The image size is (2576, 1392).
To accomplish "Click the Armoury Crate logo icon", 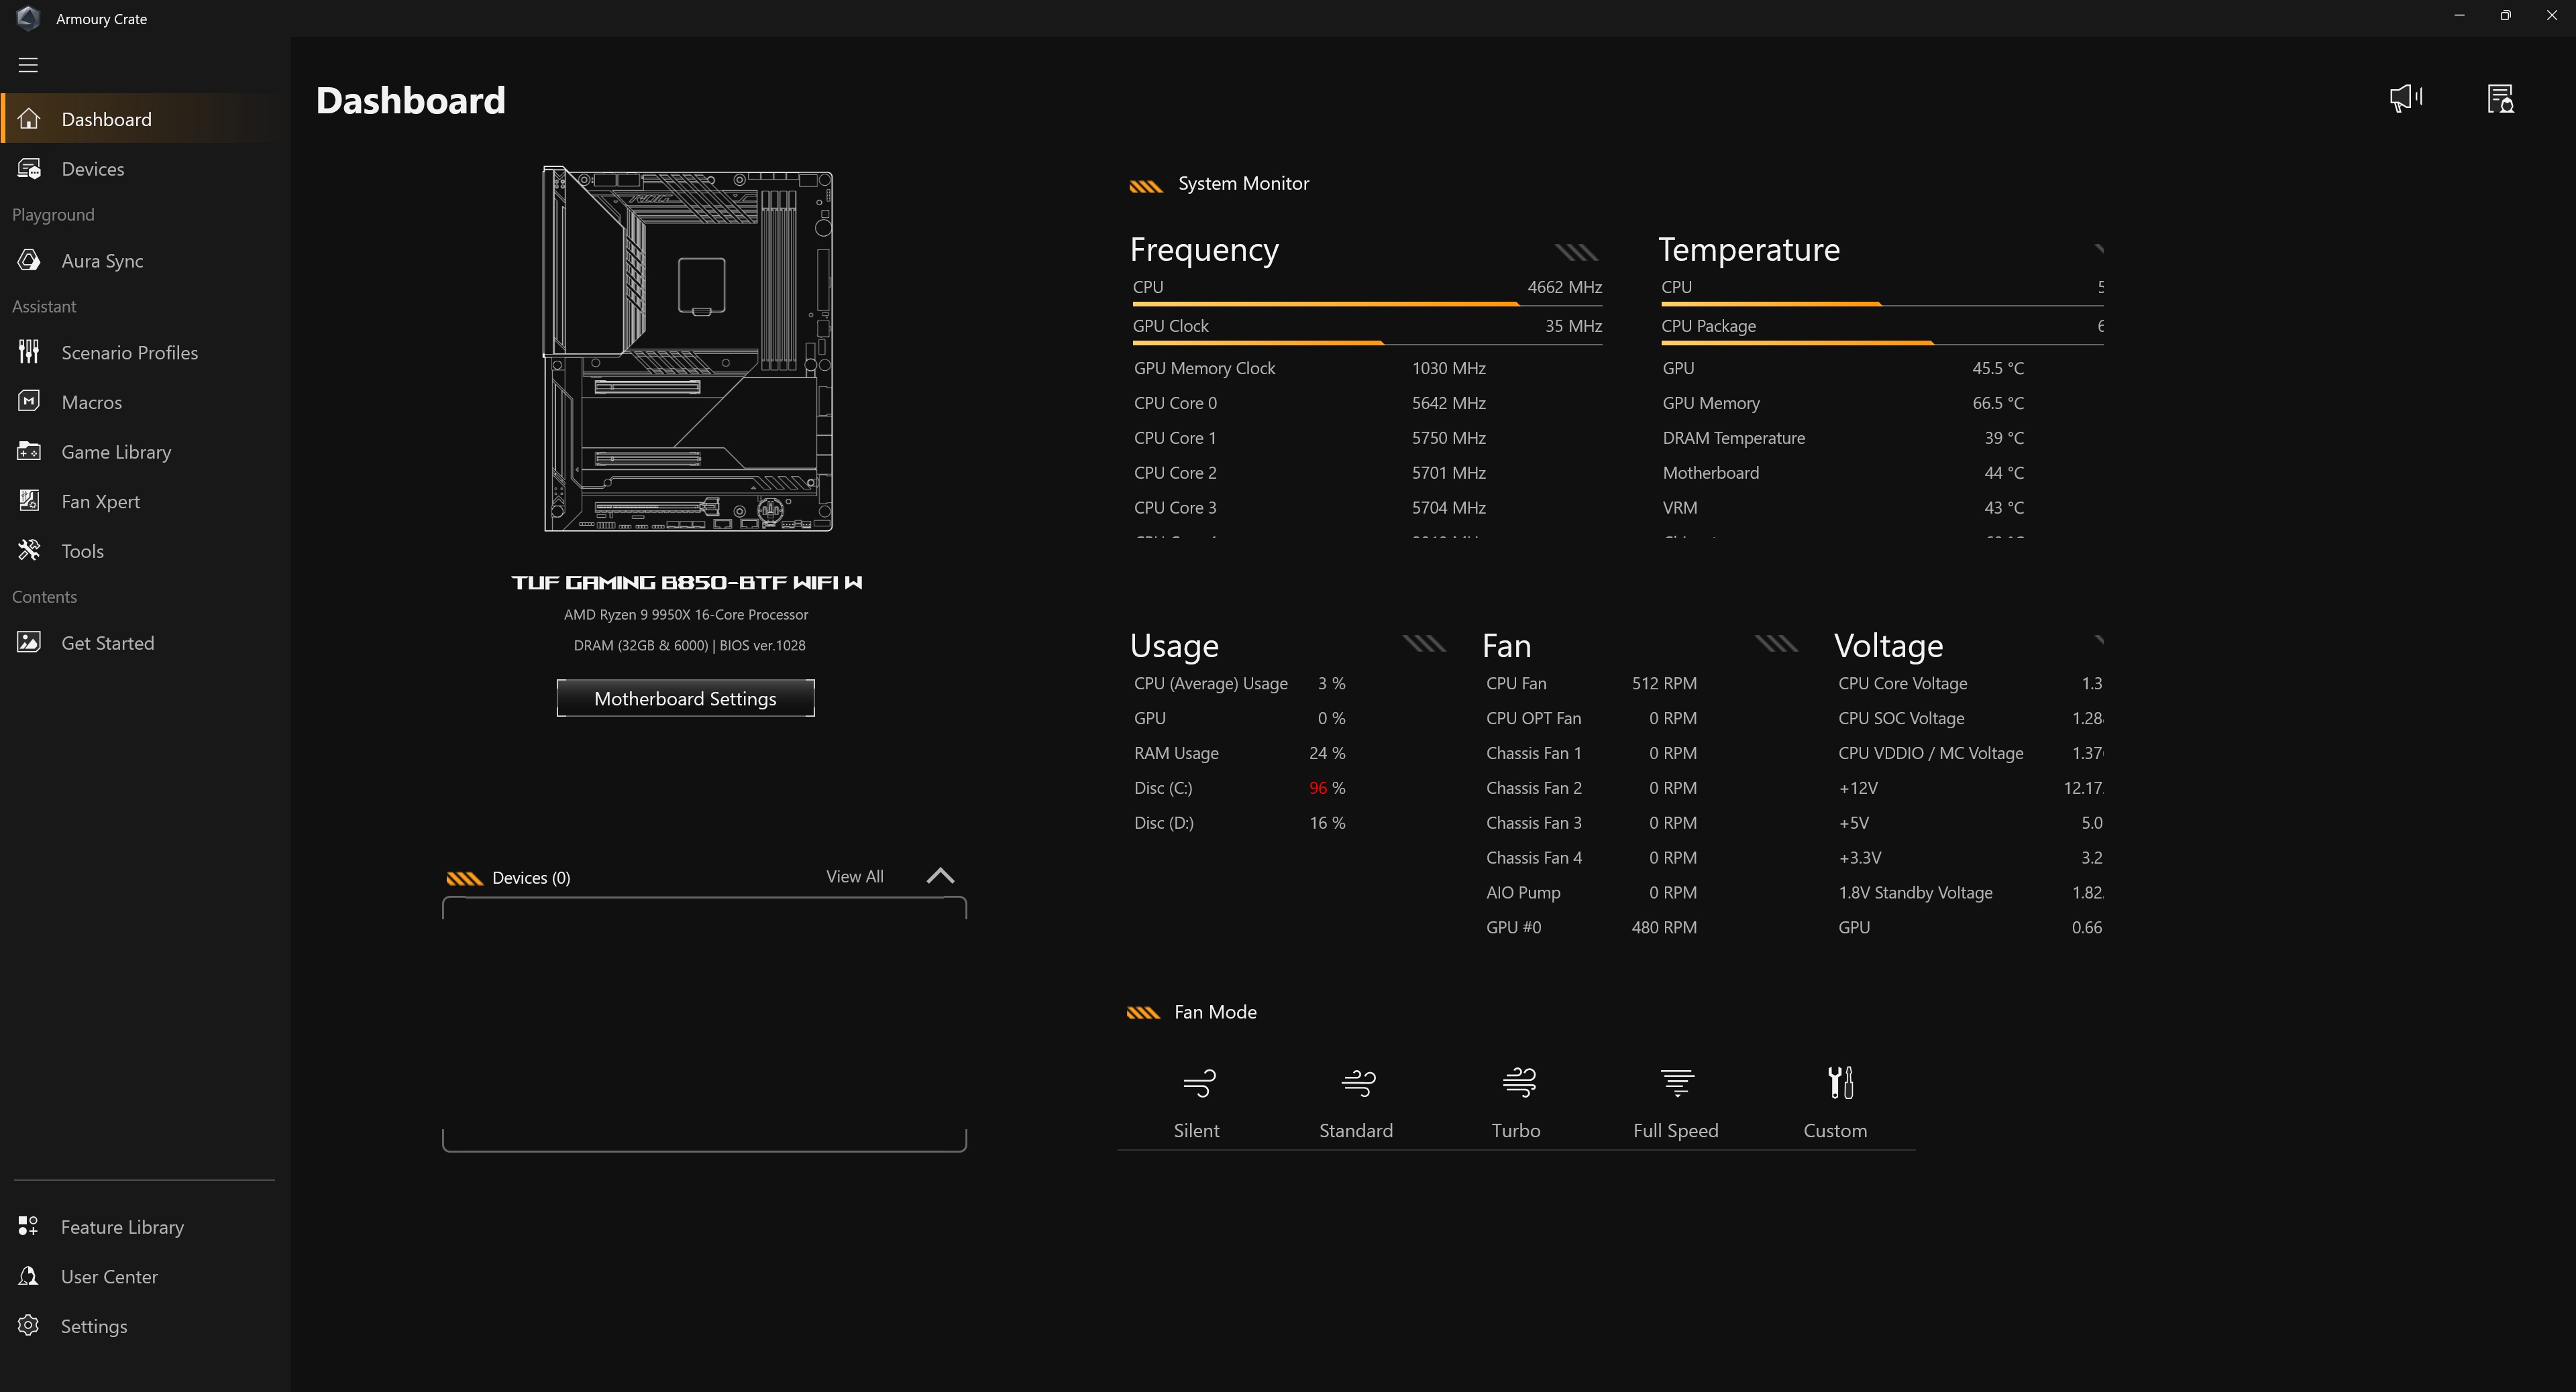I will (28, 18).
